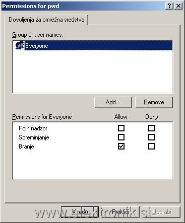Select the Dovoljenja za omrežna sredstva tab
This screenshot has width=185, height=223.
[x=46, y=20]
